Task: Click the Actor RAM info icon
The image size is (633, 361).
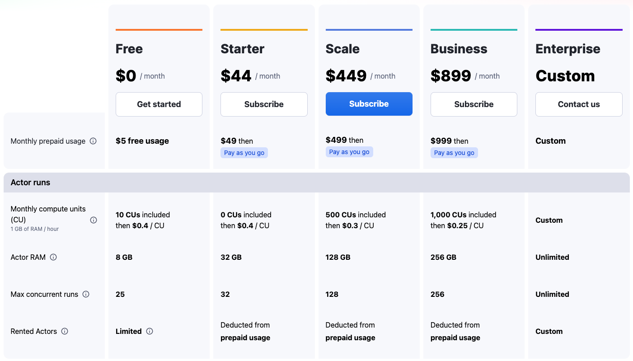Action: click(x=53, y=257)
